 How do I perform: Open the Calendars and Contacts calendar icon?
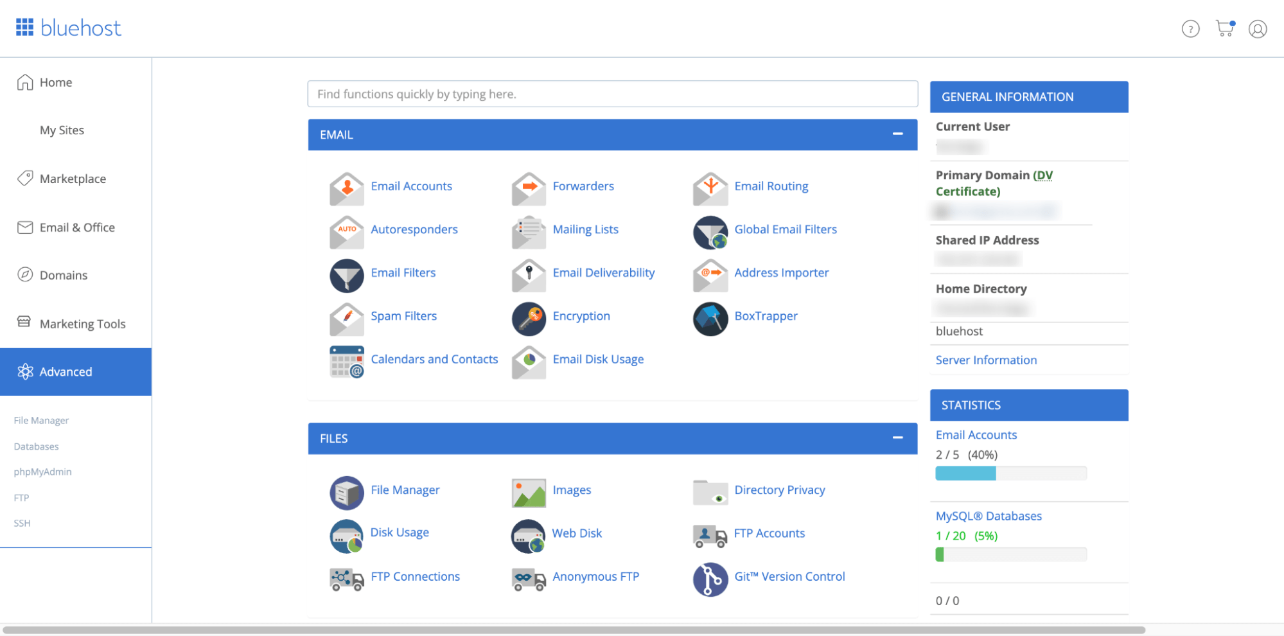click(347, 362)
